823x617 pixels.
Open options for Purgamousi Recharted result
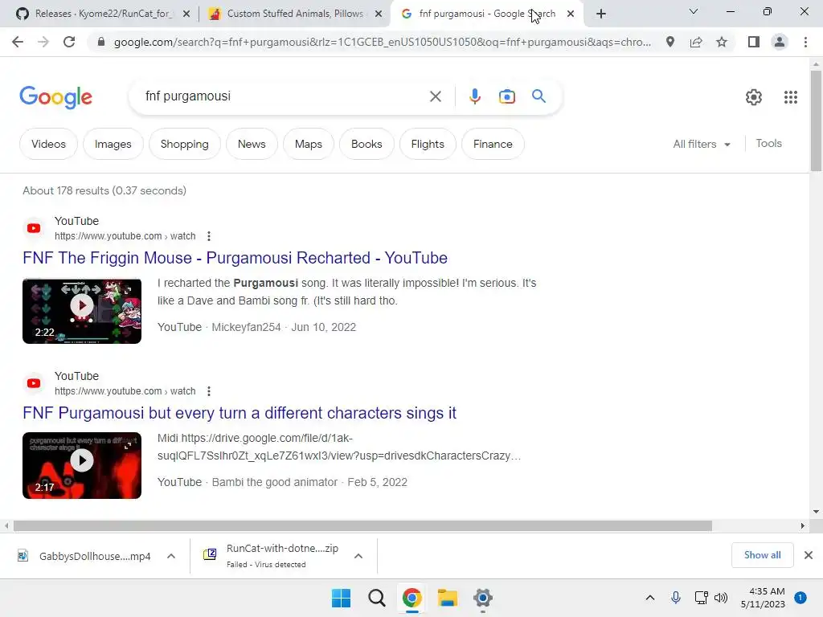[x=209, y=236]
